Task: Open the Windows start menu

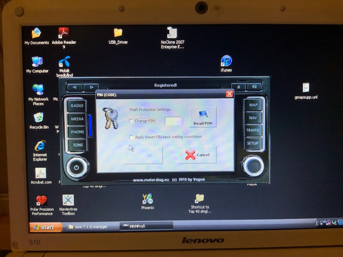Action: pyautogui.click(x=45, y=227)
